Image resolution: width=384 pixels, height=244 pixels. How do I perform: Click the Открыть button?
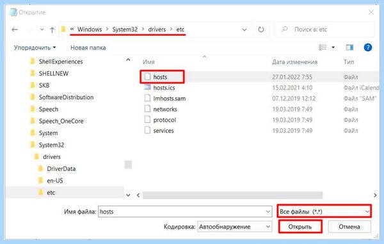(300, 227)
